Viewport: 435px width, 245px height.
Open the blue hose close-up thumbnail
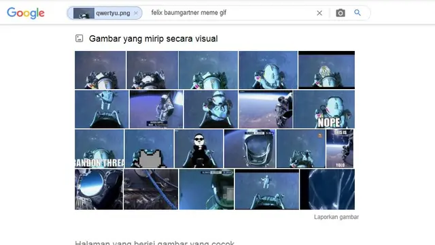click(x=151, y=189)
